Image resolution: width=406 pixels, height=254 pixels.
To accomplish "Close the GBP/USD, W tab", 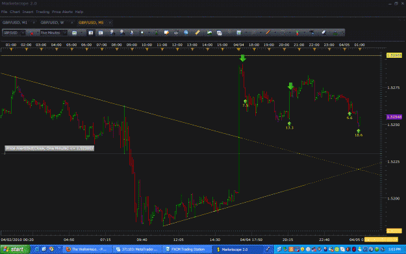I will click(72, 23).
